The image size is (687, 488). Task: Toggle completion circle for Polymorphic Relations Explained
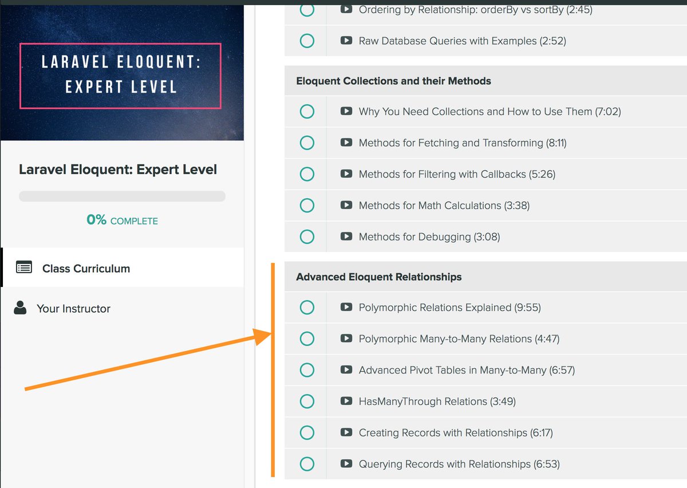coord(307,308)
